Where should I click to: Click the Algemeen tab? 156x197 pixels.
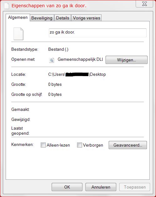pyautogui.click(x=18, y=18)
